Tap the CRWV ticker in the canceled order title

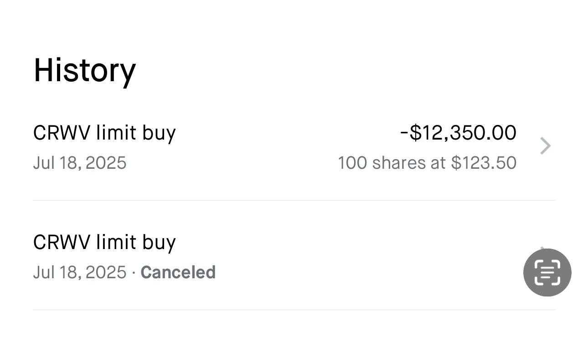click(x=62, y=242)
